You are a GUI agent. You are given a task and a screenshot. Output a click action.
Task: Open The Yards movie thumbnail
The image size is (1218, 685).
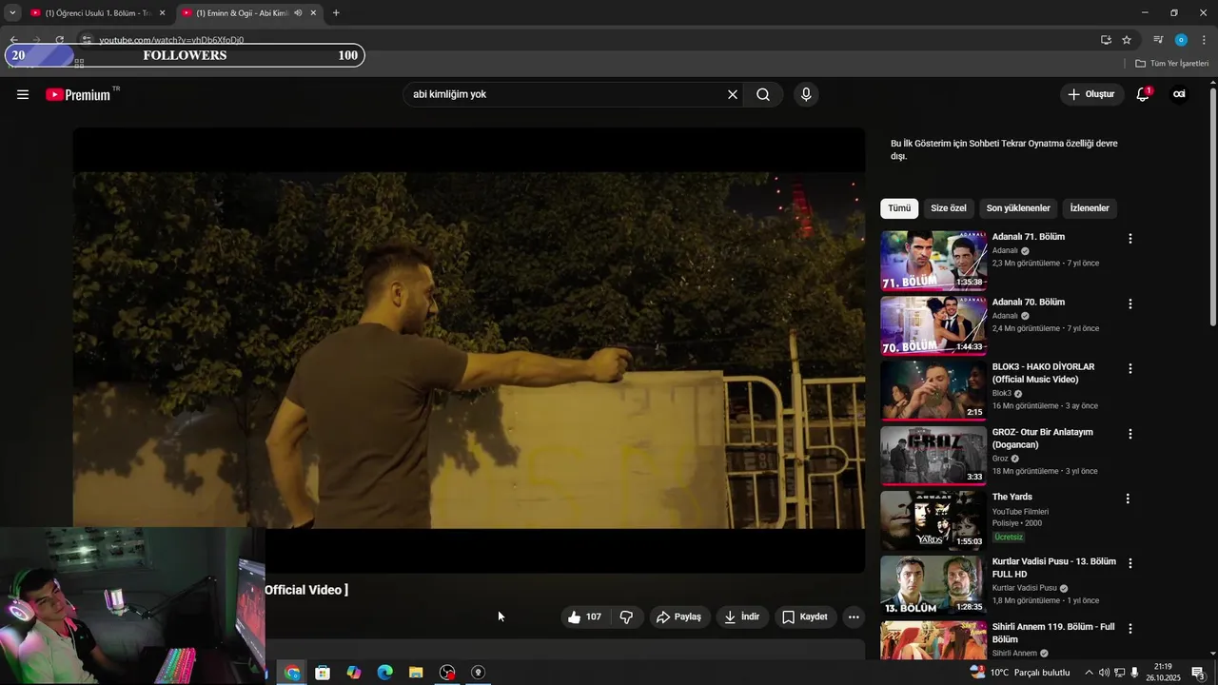(x=933, y=520)
